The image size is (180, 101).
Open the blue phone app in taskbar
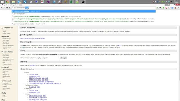pyautogui.click(x=25, y=2)
